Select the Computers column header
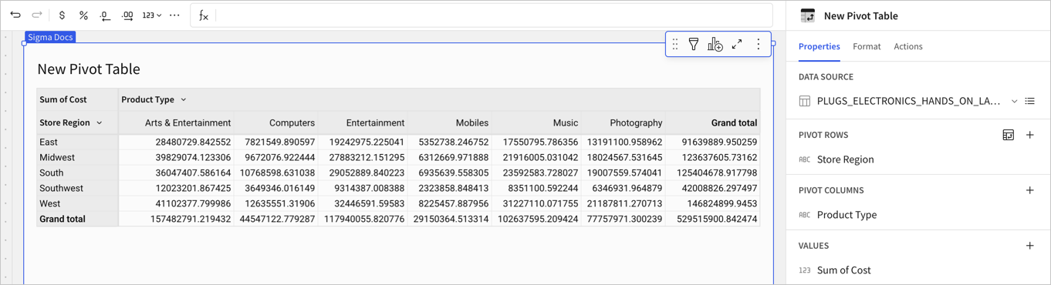 [276, 122]
